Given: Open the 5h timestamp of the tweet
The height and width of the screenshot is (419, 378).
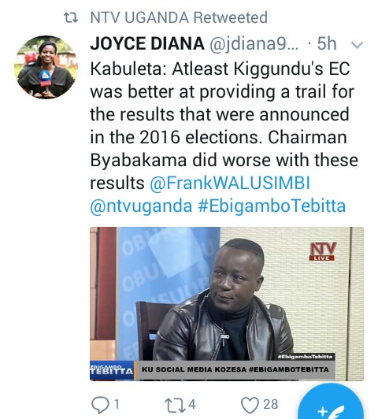Looking at the screenshot, I should 327,43.
